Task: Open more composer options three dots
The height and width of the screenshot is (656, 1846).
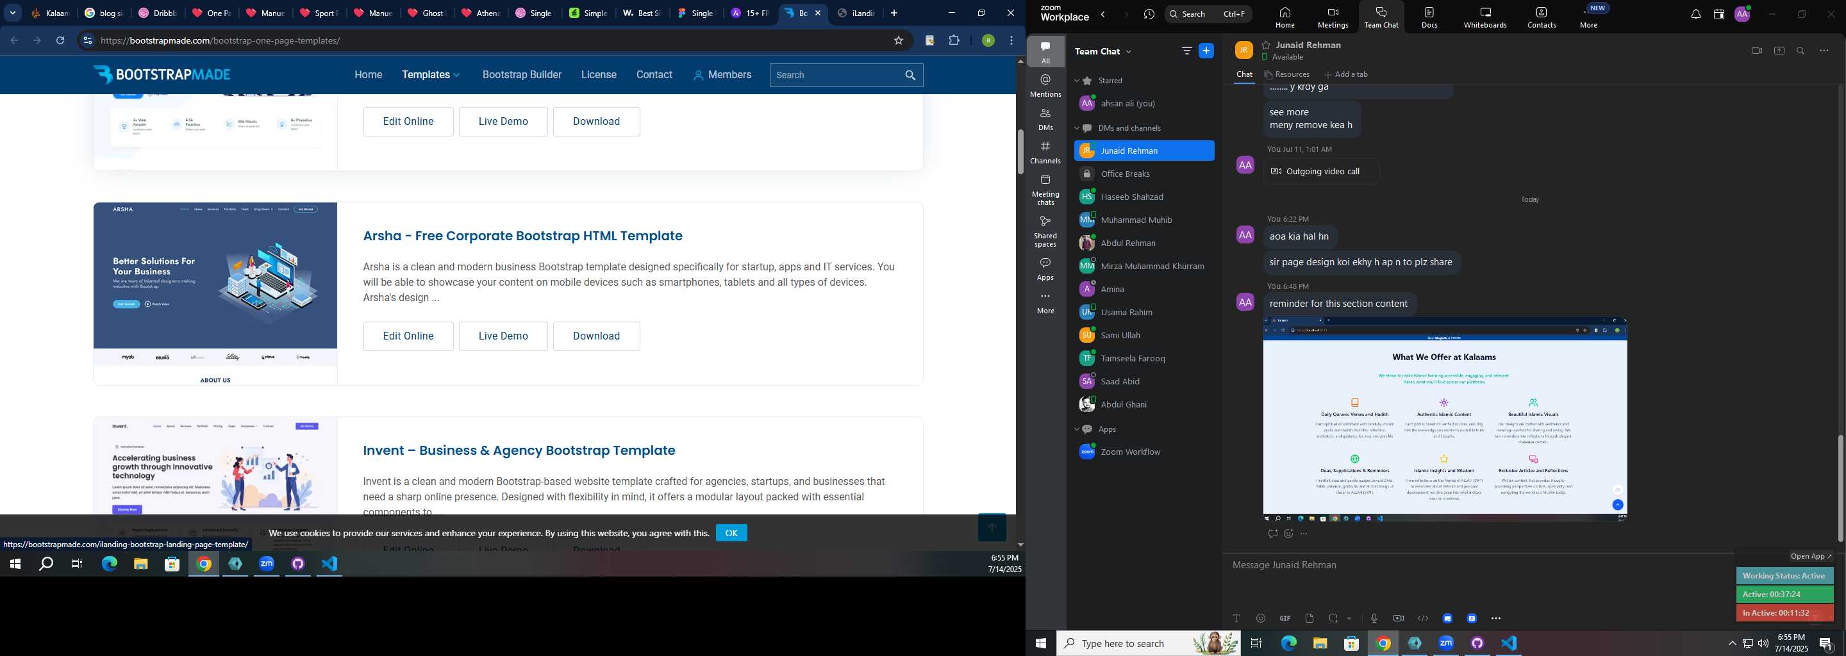Action: click(1495, 618)
